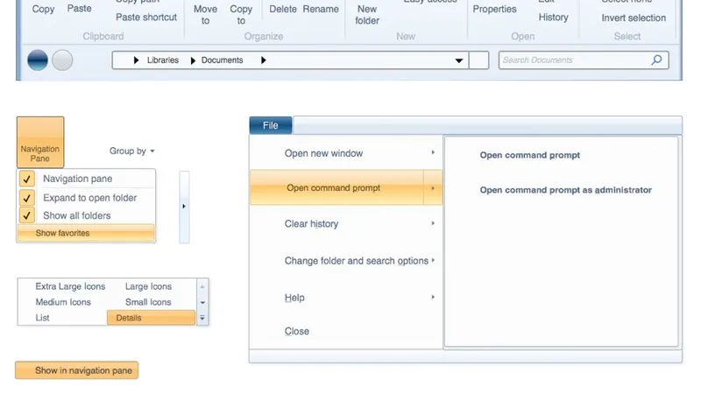Click the view gallery scroll up arrow
The image size is (701, 394).
[202, 287]
